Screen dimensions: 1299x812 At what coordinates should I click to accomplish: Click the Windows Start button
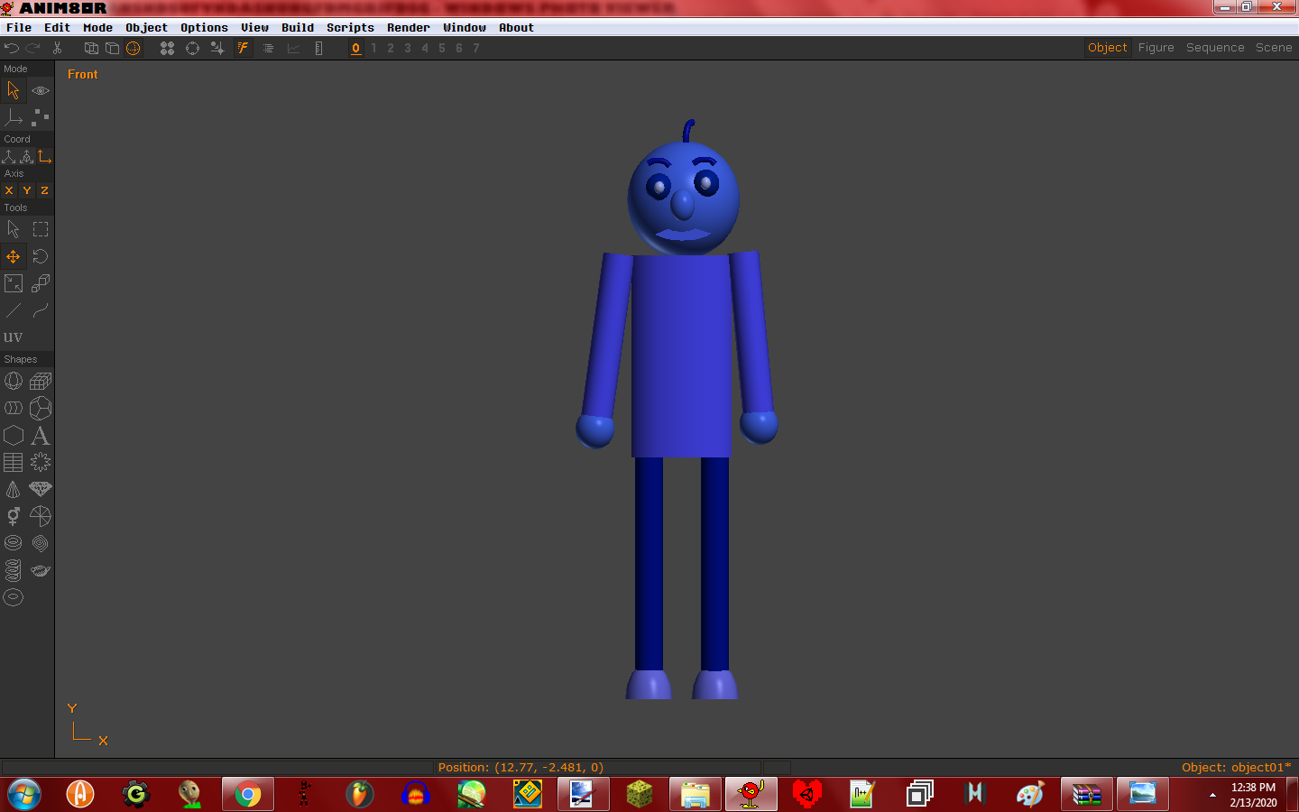point(24,794)
